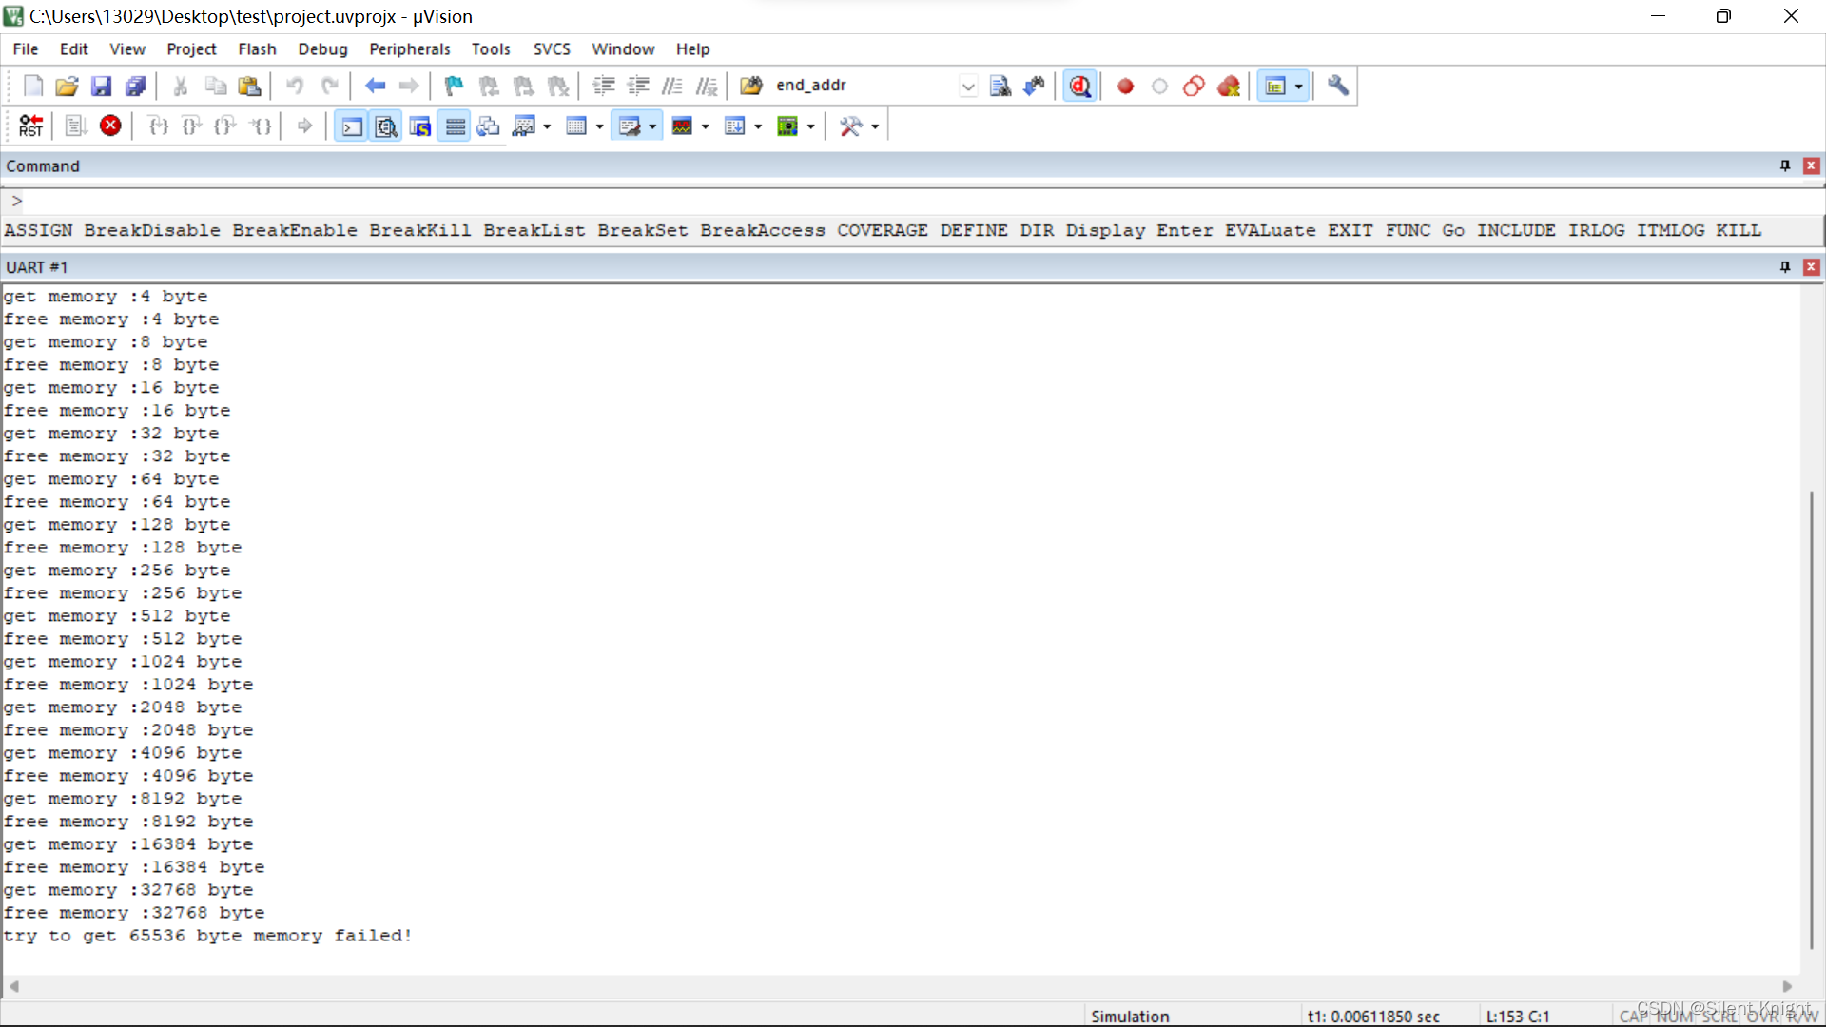
Task: Toggle the Call Stack window
Action: click(488, 126)
